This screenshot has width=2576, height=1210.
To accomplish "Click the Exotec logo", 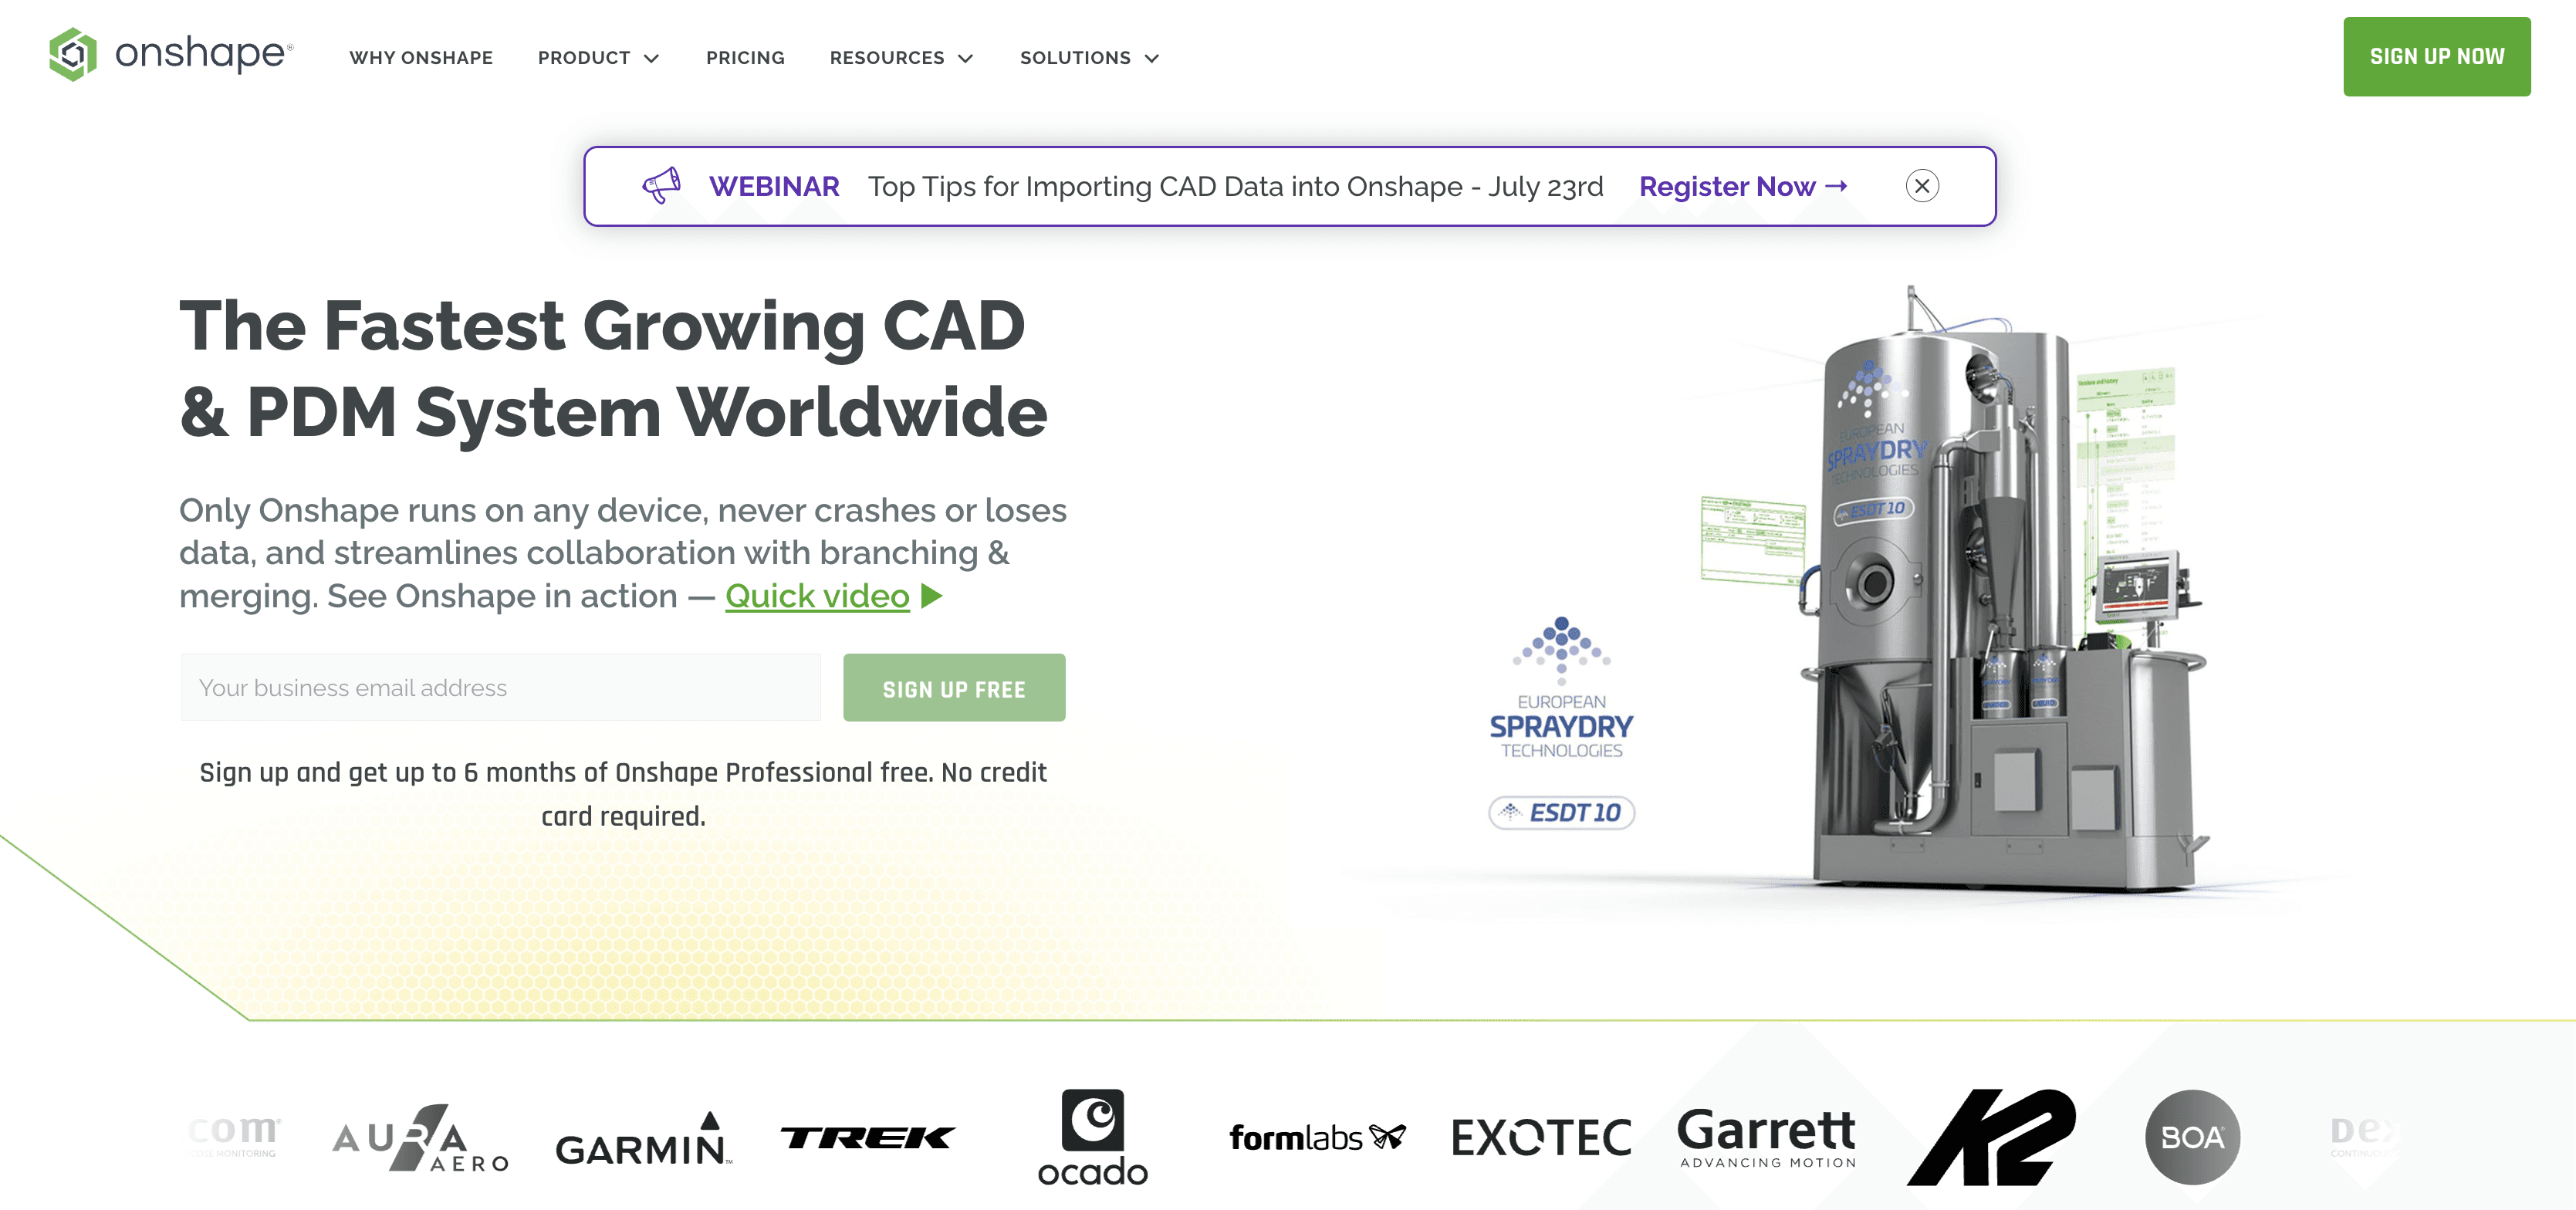I will point(1541,1138).
